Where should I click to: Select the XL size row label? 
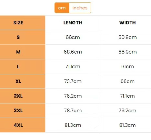(18, 81)
